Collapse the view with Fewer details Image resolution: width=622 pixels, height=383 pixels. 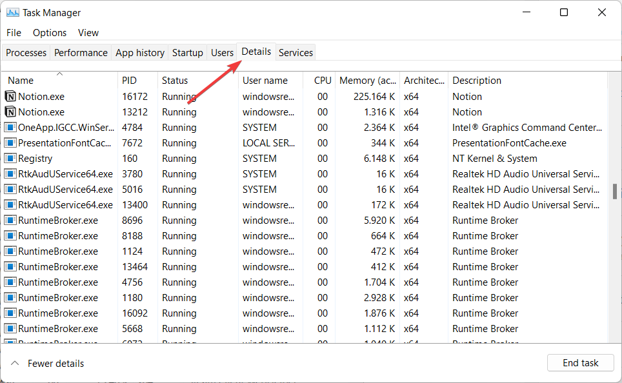coord(47,363)
